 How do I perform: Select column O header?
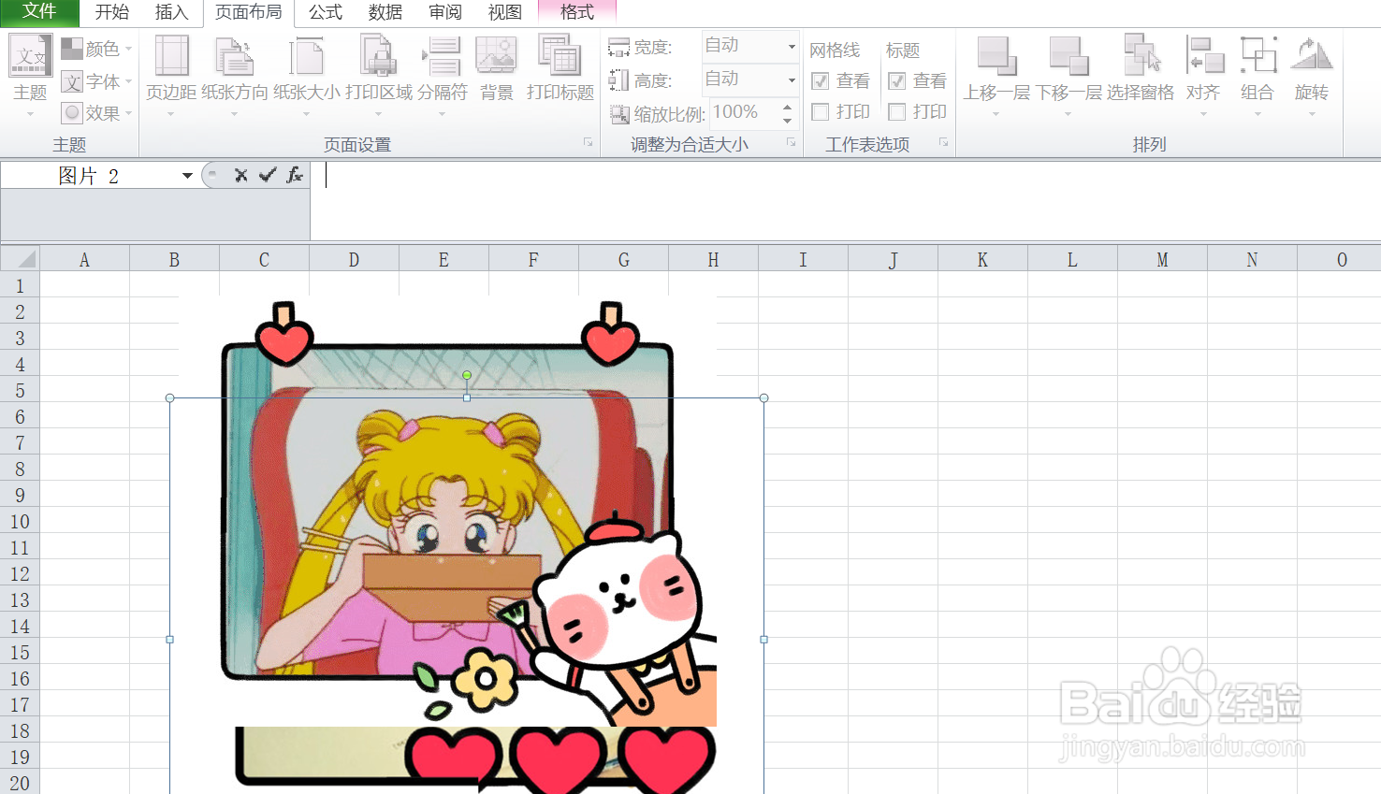1342,259
